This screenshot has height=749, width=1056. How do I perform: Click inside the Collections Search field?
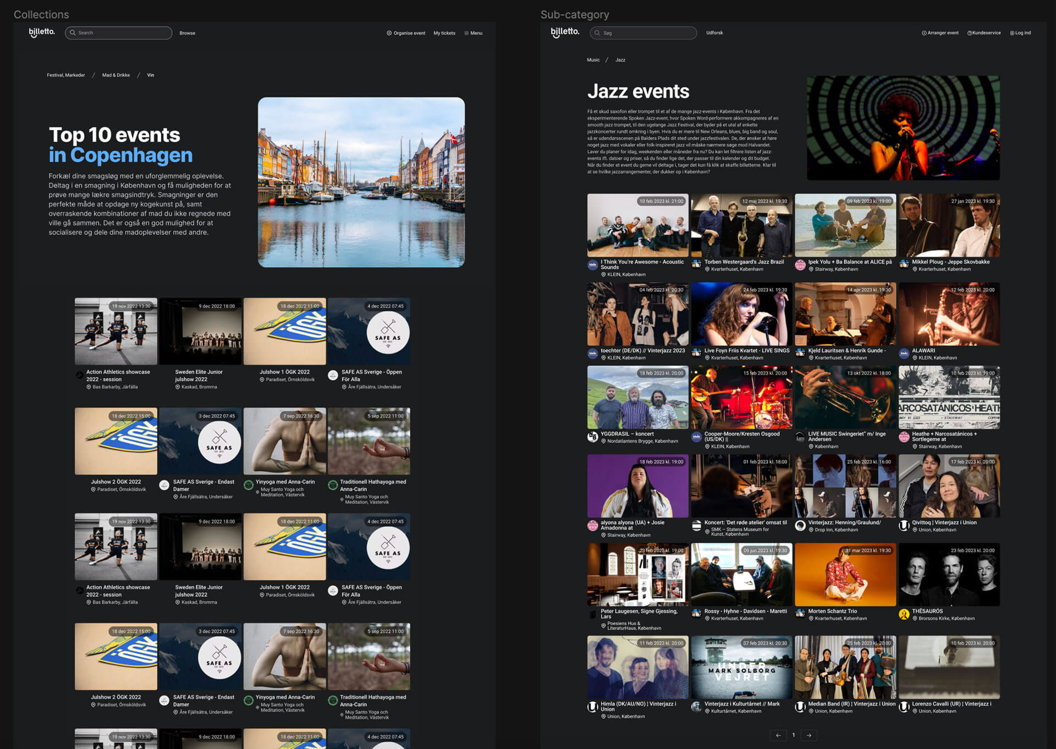(x=118, y=33)
